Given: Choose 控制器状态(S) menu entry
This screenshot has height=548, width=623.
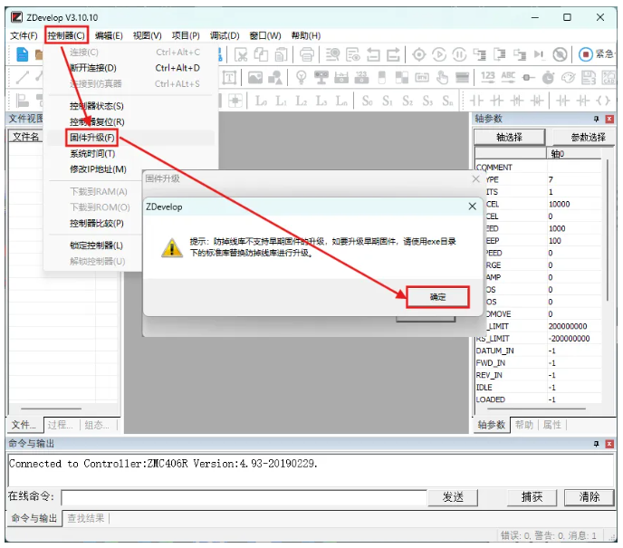Looking at the screenshot, I should (x=131, y=106).
